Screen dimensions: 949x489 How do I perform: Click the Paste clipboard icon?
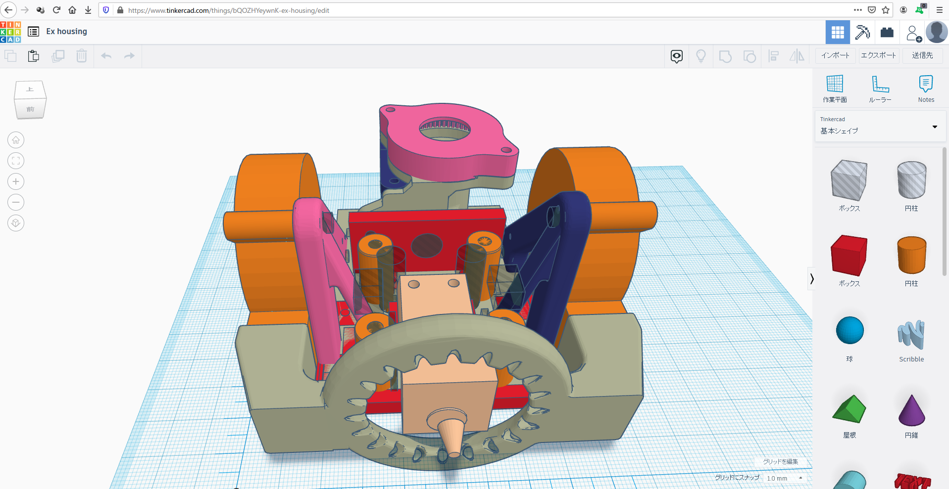point(34,56)
